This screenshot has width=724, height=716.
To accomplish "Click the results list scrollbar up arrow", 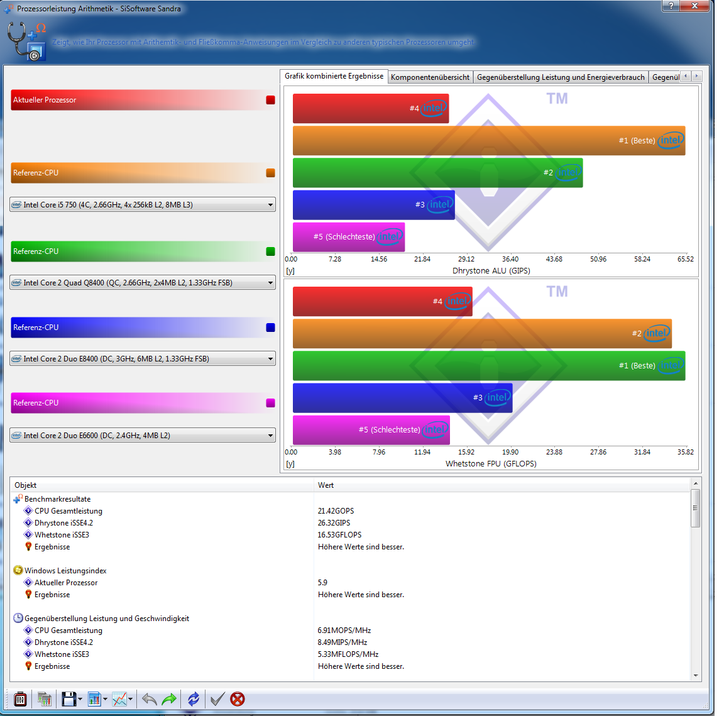I will [695, 483].
